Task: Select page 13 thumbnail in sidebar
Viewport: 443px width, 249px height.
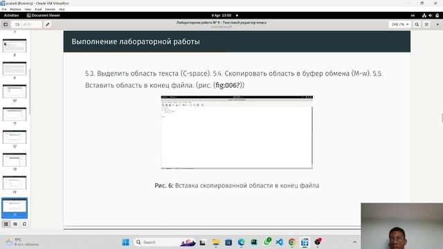Action: click(x=15, y=160)
